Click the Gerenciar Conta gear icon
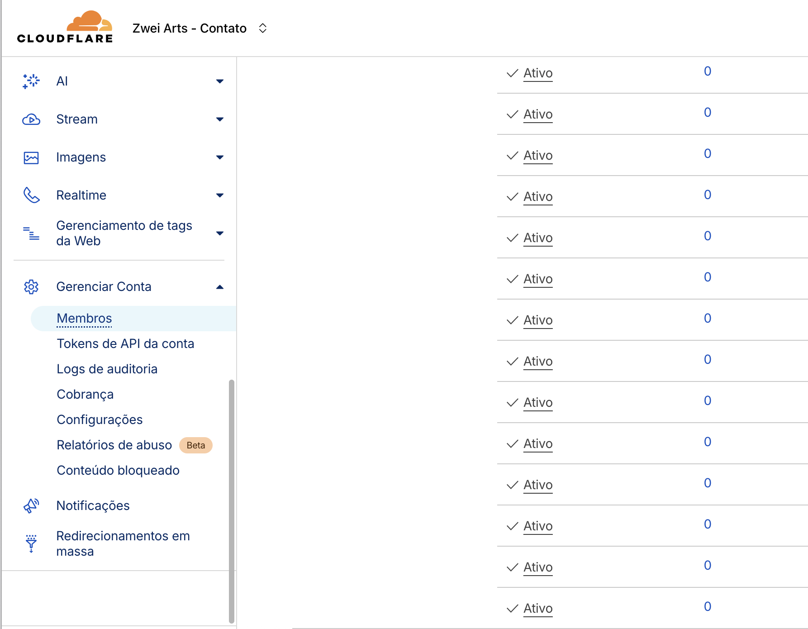Image resolution: width=808 pixels, height=629 pixels. (31, 287)
